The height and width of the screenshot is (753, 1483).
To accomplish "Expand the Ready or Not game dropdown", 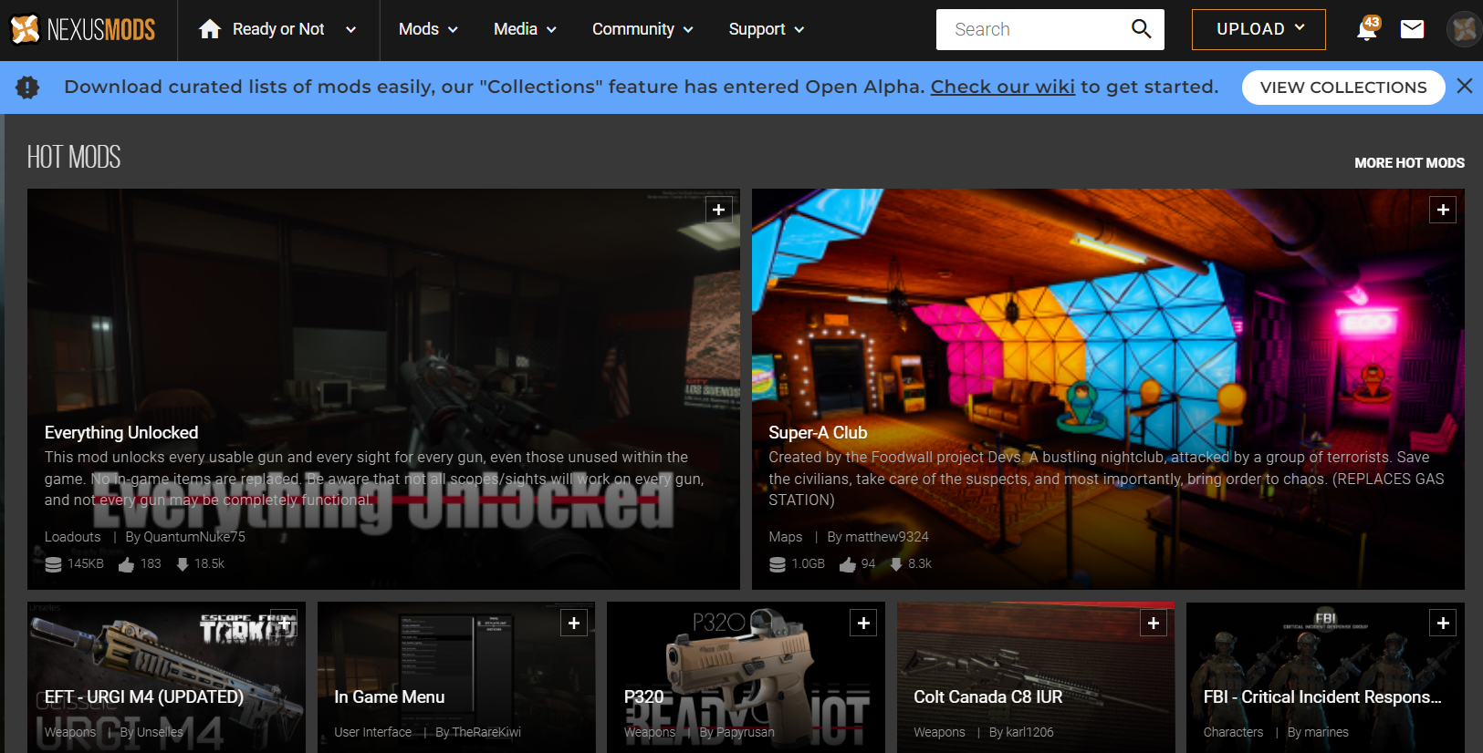I will tap(350, 29).
